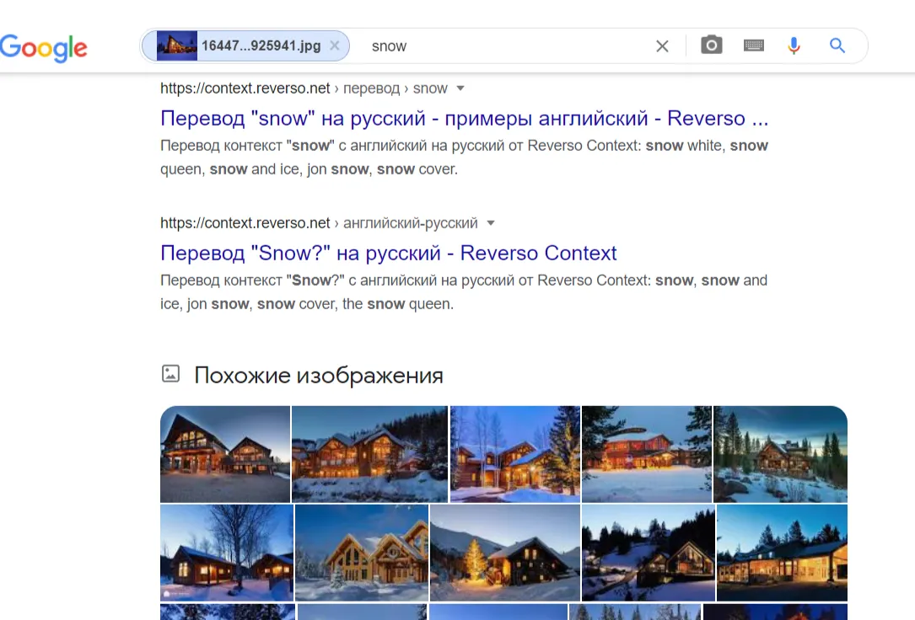Click the Google logo

click(43, 48)
